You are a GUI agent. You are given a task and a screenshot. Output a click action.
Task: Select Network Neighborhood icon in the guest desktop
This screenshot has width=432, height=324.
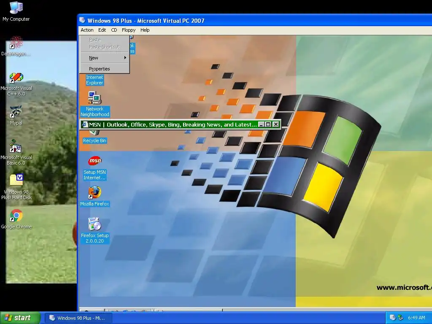[x=95, y=104]
